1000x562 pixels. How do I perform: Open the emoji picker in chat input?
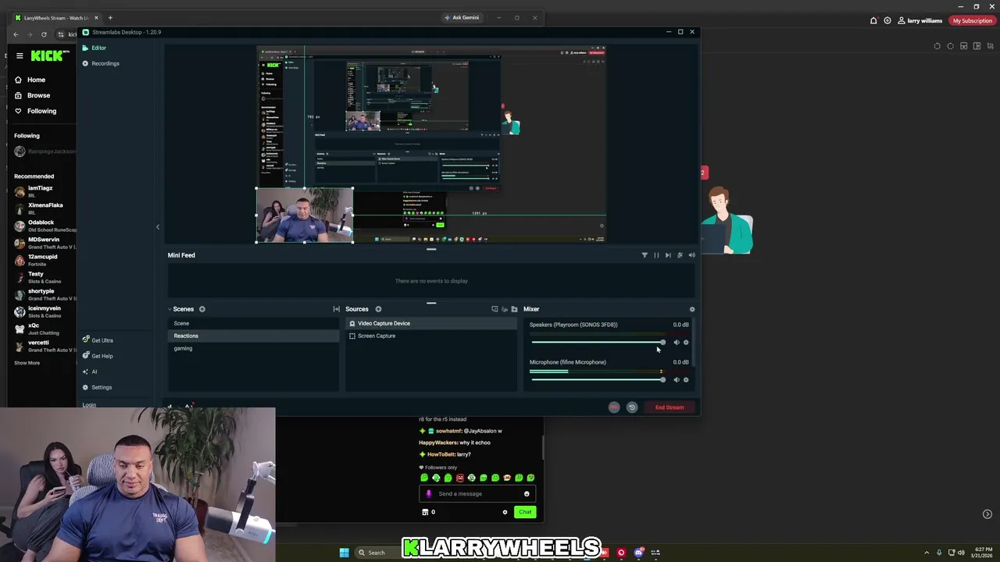(x=527, y=494)
